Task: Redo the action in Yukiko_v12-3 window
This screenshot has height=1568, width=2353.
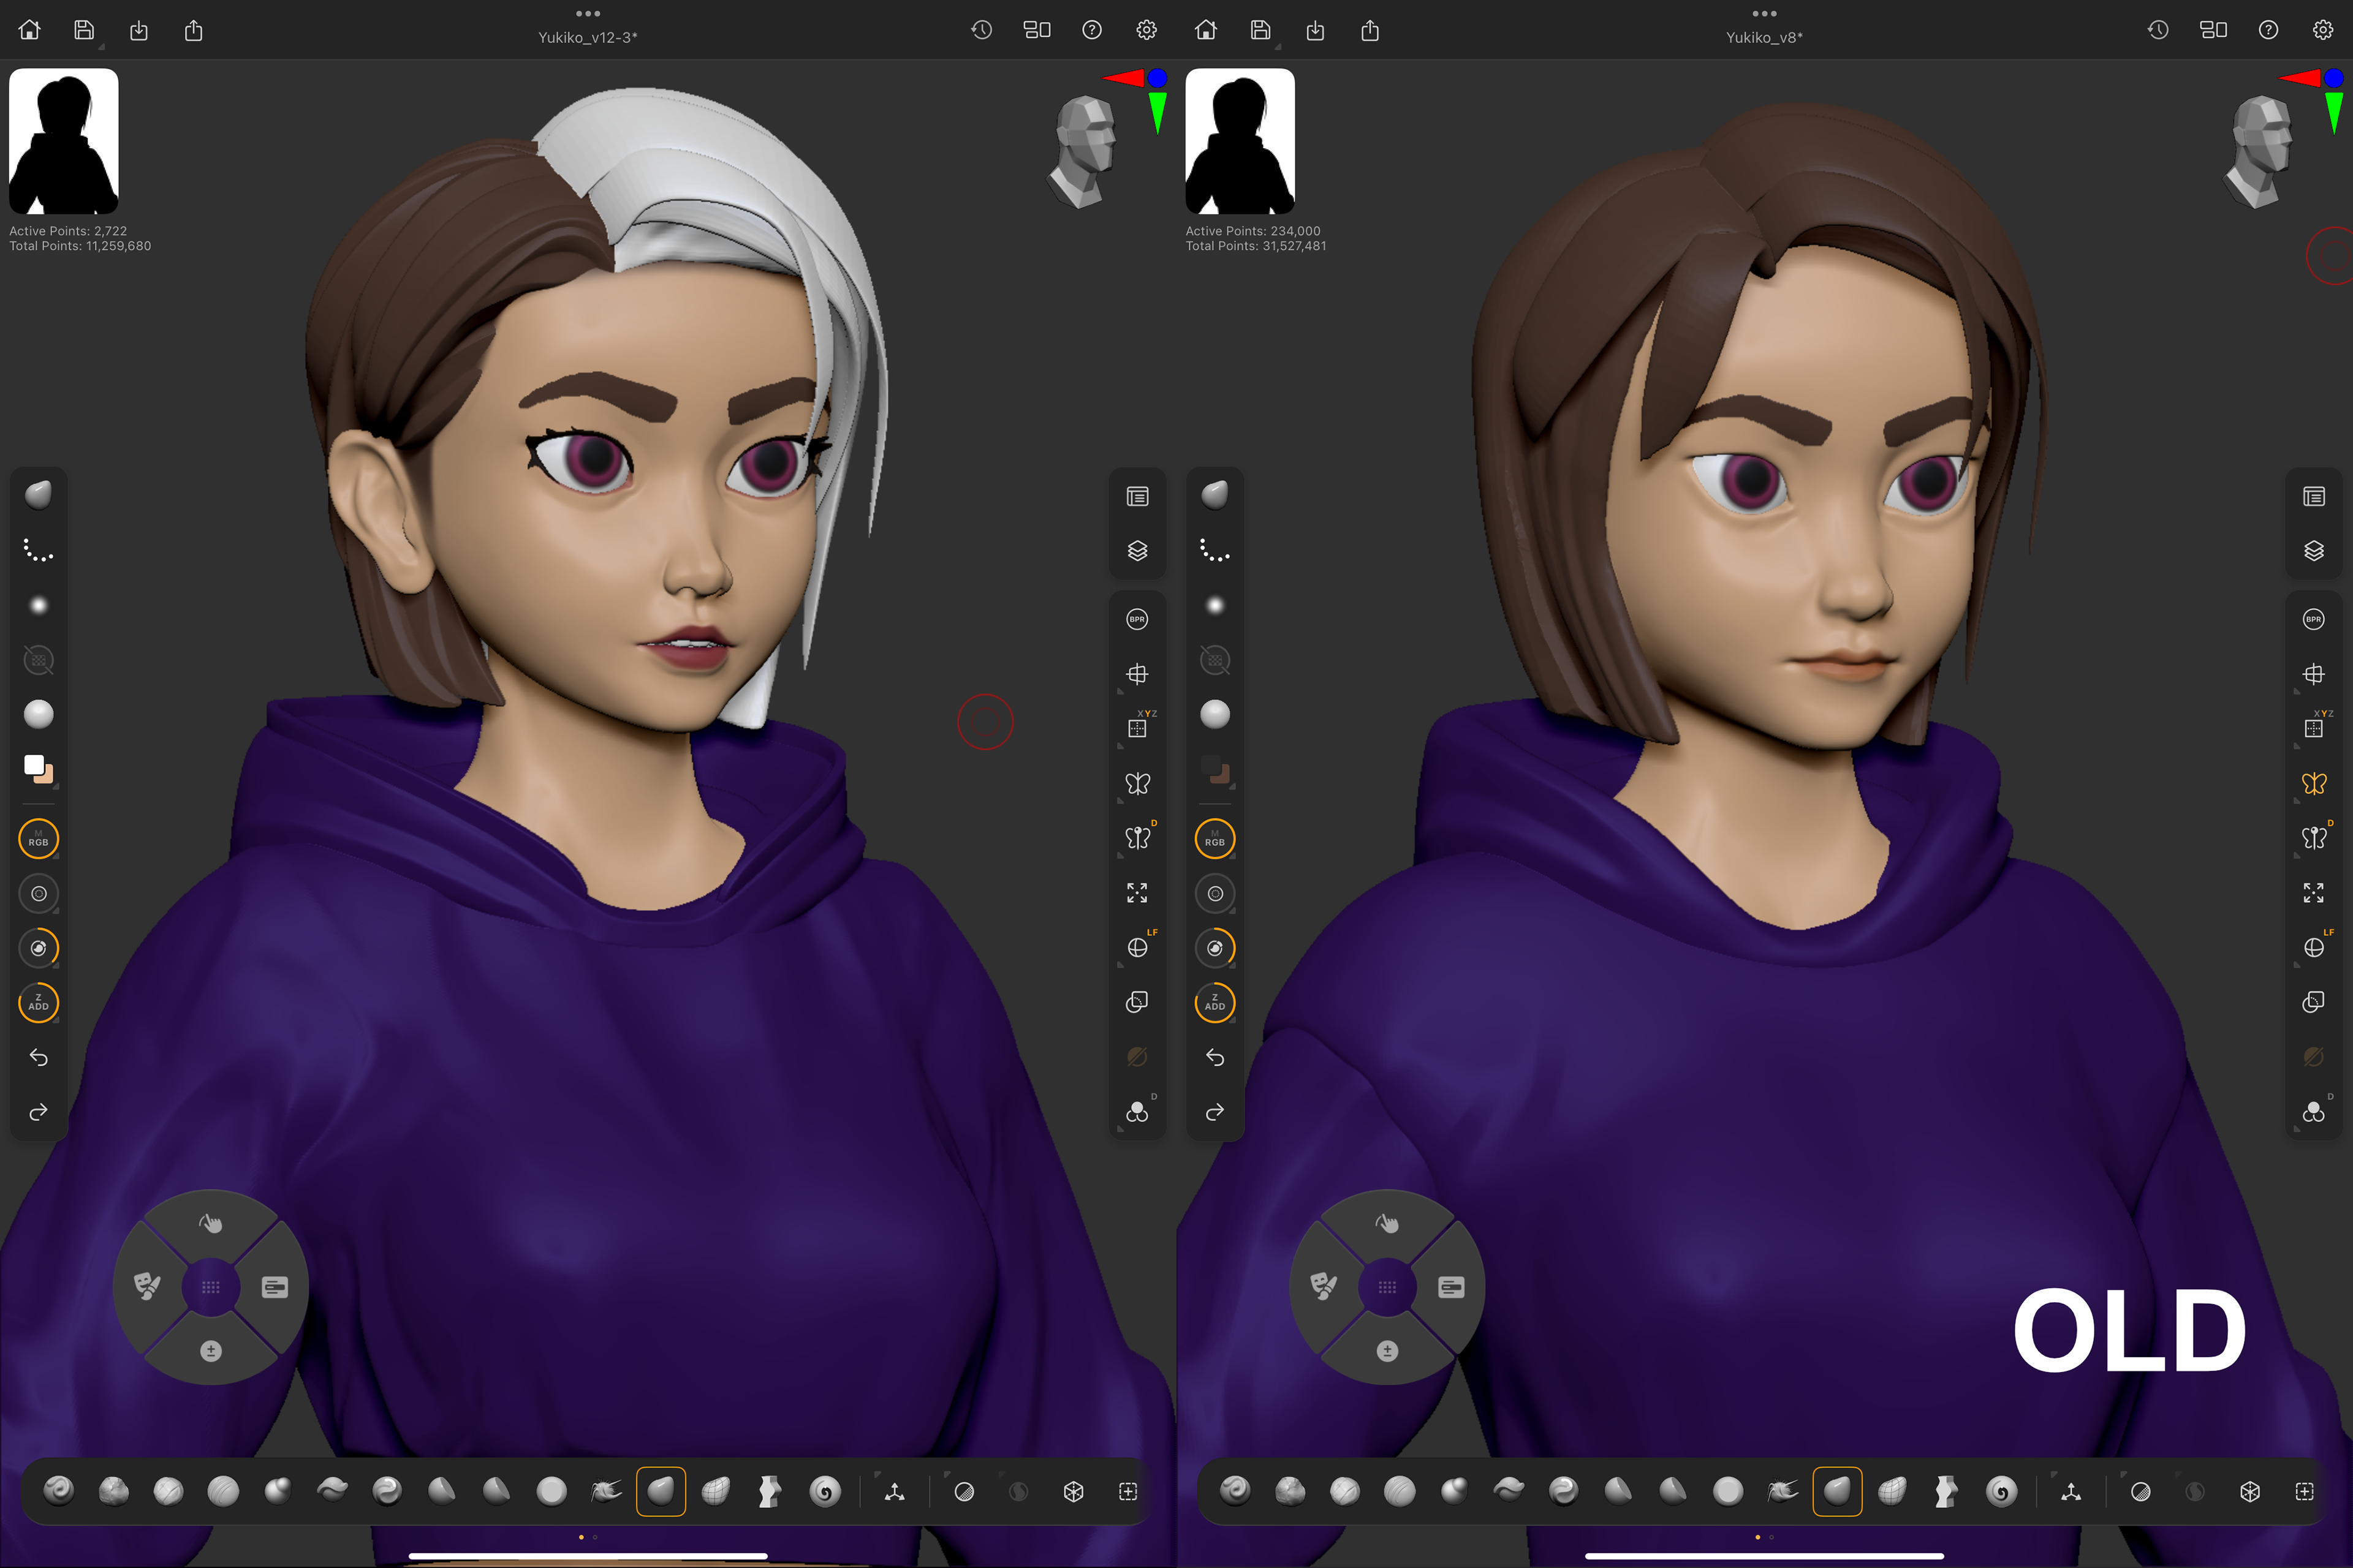Action: click(x=38, y=1112)
